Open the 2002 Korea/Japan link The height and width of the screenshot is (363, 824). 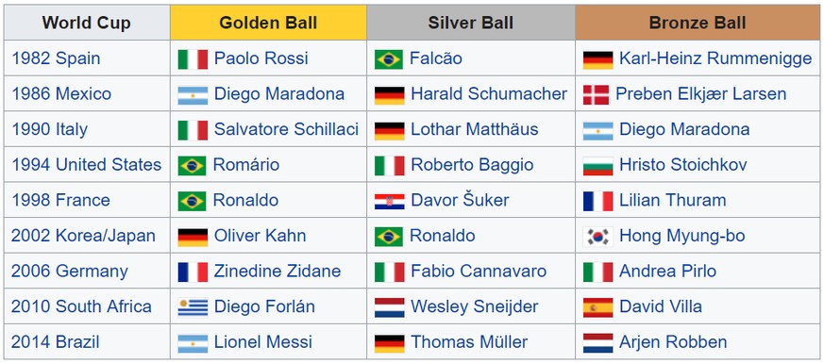point(84,236)
